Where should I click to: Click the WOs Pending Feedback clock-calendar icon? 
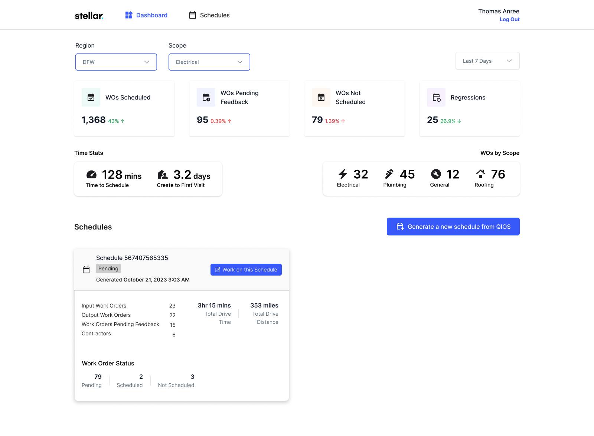[206, 97]
